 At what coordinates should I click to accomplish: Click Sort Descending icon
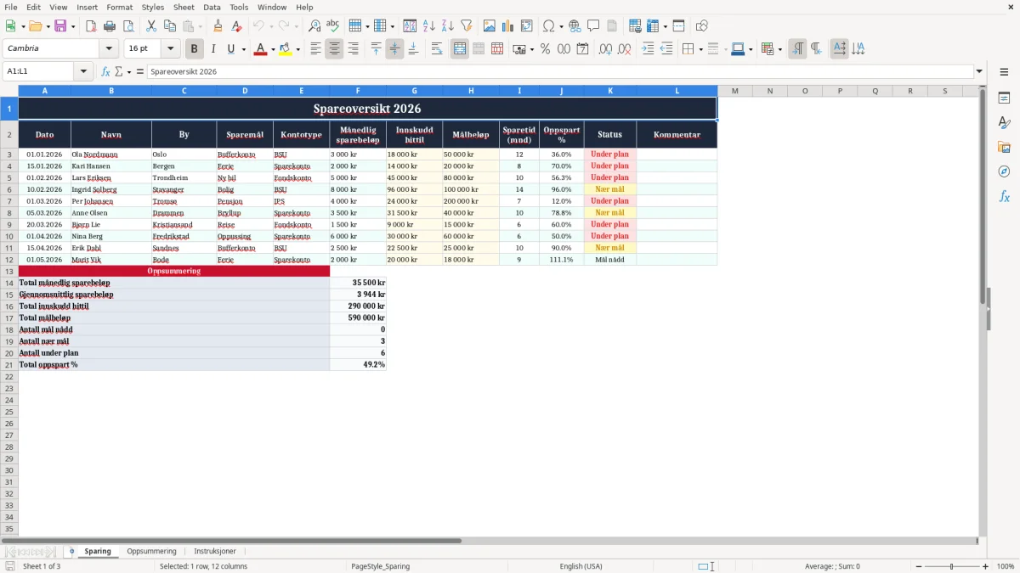(x=448, y=26)
